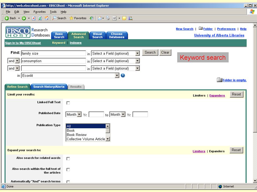Open the University of Alberta Libraries link
Image resolution: width=257 pixels, height=192 pixels.
tap(219, 35)
